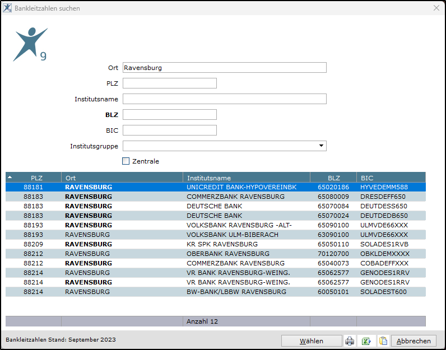Sort table by Ort column header
446x350 pixels.
pos(122,178)
